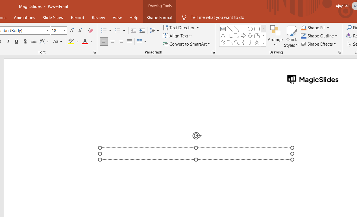Click the Justify text alignment icon
This screenshot has height=217, width=357.
coord(129,42)
